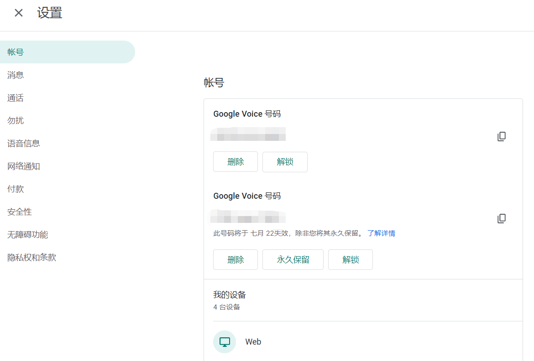Click the Web device row label
The image size is (534, 361).
[253, 341]
